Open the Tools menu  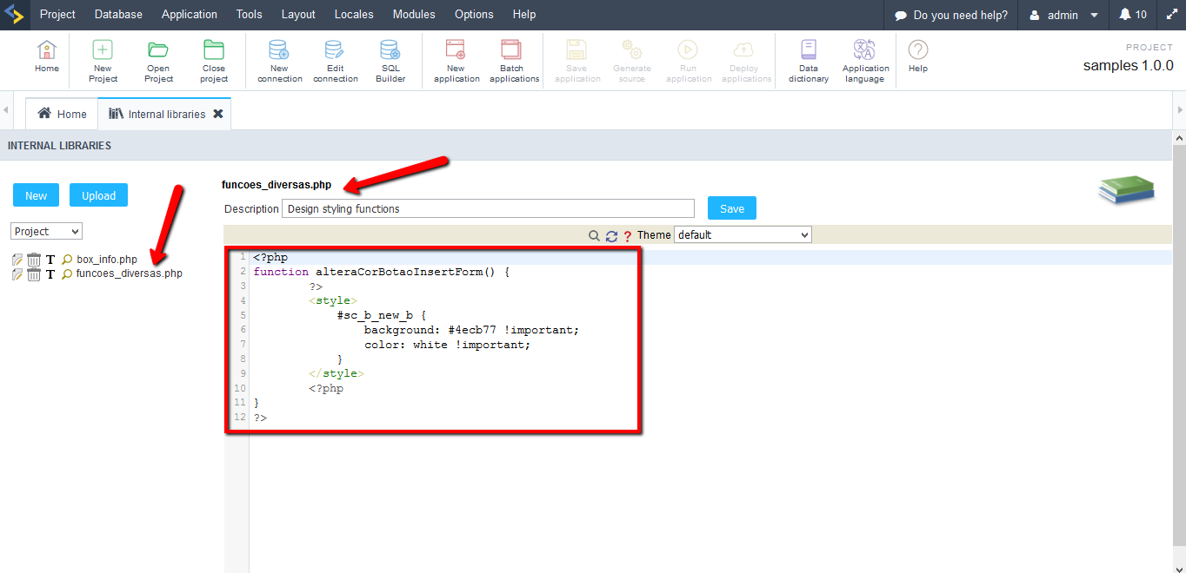(250, 15)
